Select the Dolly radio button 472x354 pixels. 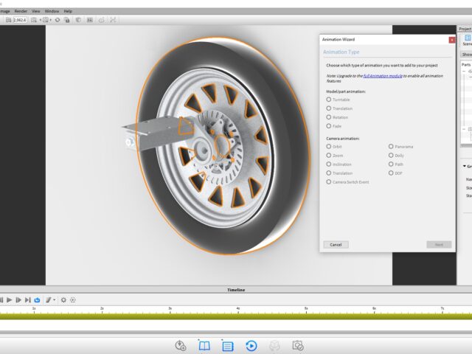pos(391,156)
